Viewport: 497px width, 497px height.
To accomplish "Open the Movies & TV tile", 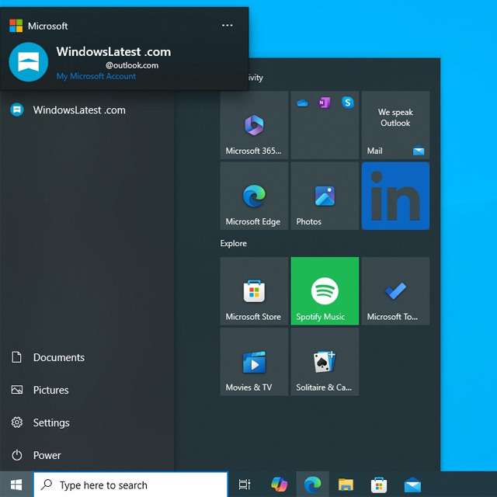I will click(x=254, y=362).
